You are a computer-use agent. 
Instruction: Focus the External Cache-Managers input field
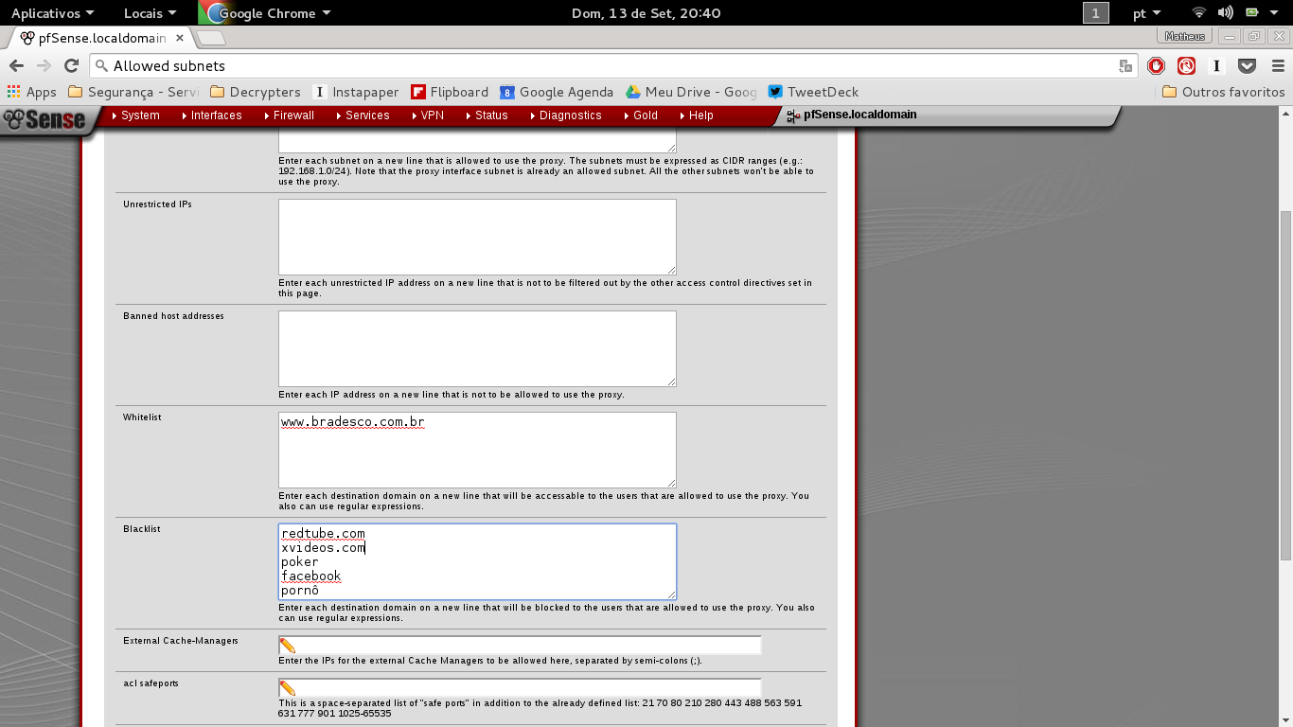(520, 646)
